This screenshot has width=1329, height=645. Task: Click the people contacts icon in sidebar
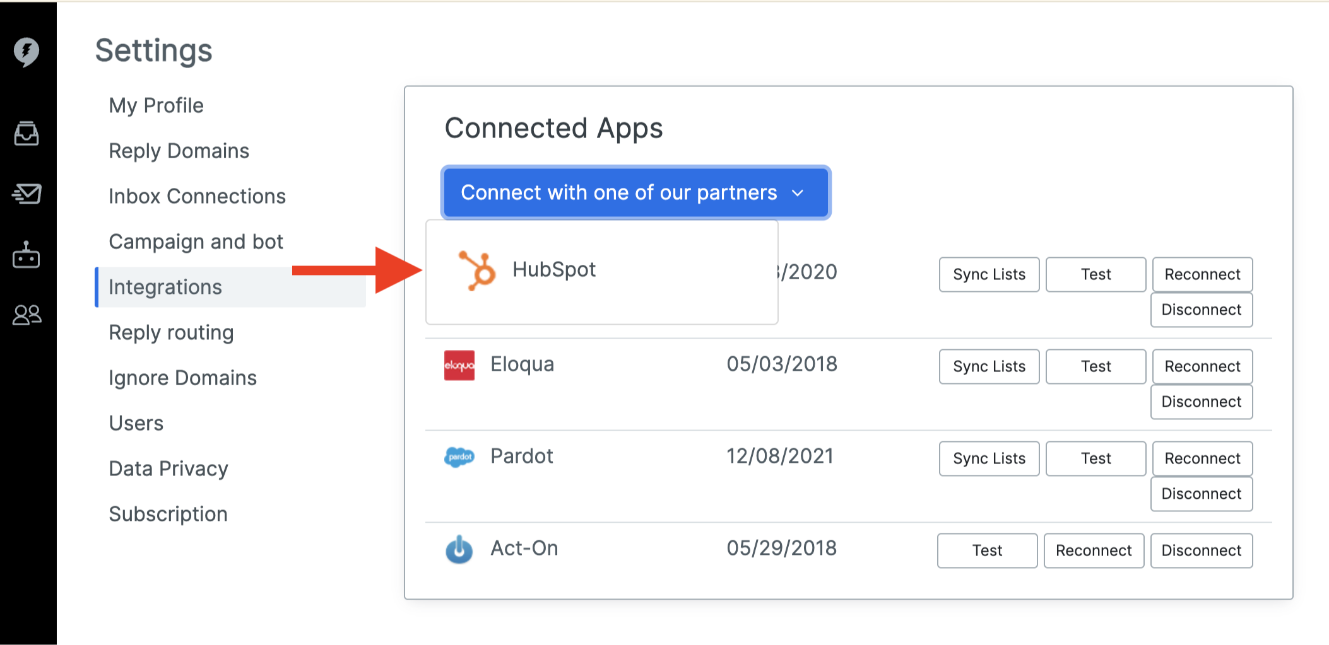click(x=26, y=314)
